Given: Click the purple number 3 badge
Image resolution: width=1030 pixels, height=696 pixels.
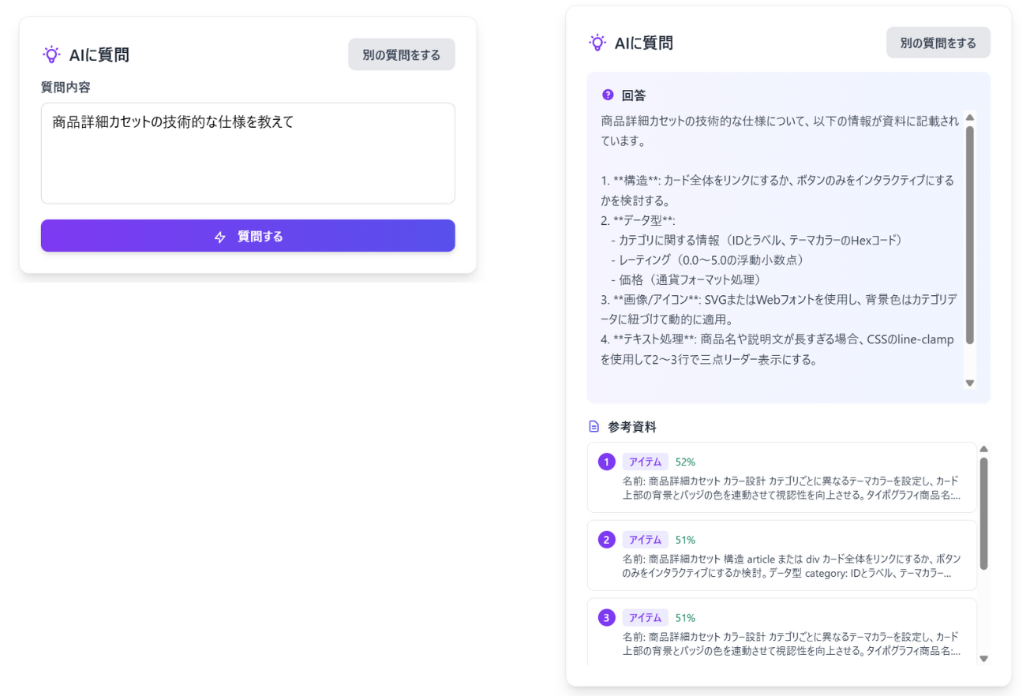Looking at the screenshot, I should 606,618.
